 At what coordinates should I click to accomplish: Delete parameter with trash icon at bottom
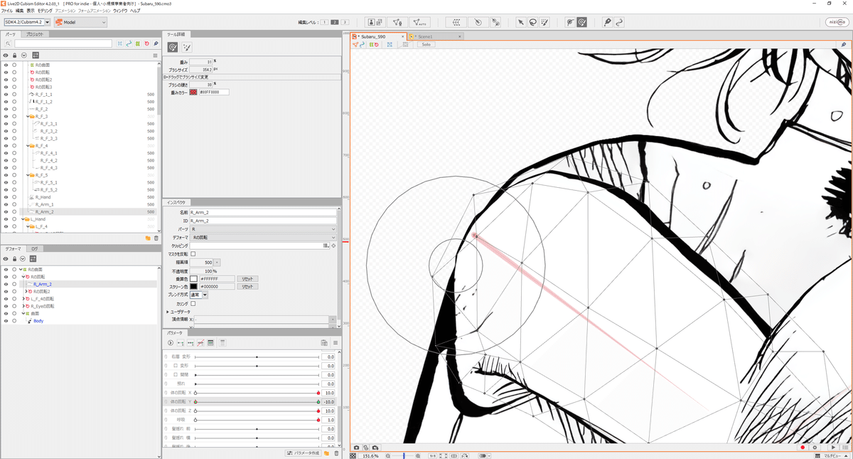click(336, 453)
